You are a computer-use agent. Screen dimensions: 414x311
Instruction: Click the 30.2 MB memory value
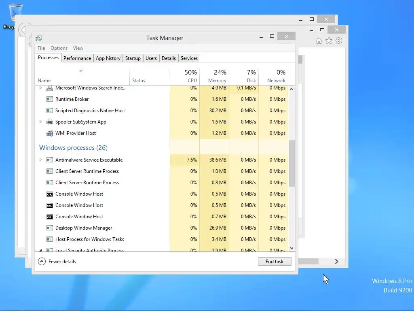click(218, 111)
